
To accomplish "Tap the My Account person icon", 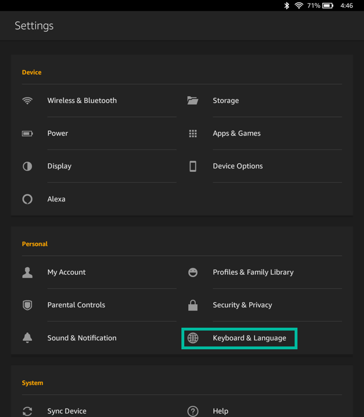I will click(27, 273).
